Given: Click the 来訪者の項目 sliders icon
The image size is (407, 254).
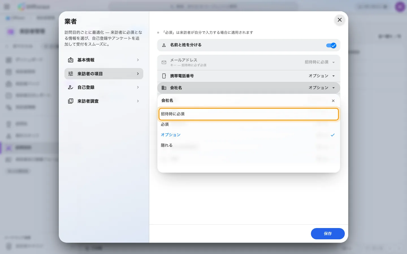Looking at the screenshot, I should click(x=71, y=74).
